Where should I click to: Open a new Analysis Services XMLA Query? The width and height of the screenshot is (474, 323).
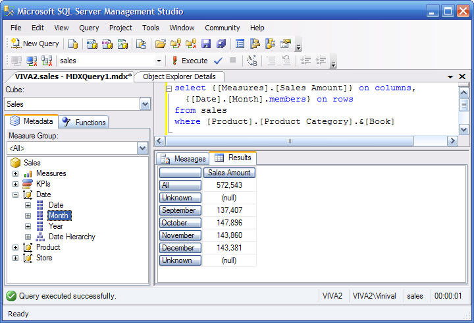[x=122, y=44]
